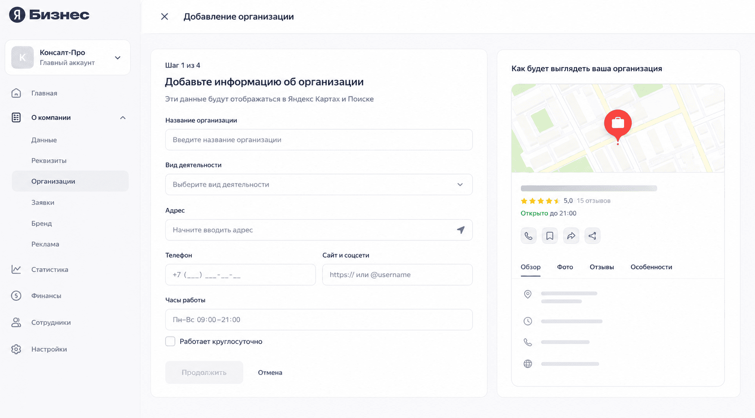Focus the Адрес input field

319,230
